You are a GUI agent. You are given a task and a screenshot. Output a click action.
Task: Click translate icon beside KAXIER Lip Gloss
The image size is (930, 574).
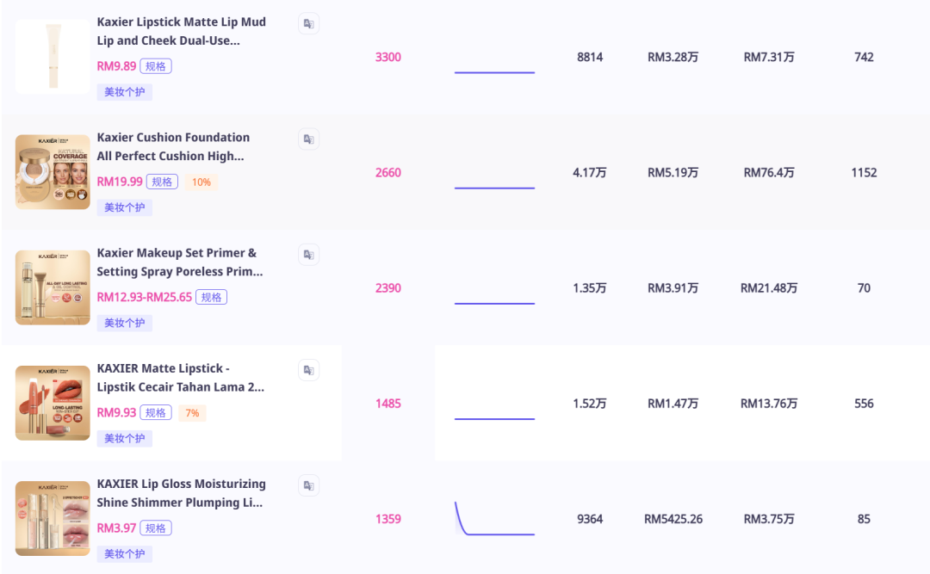coord(308,485)
